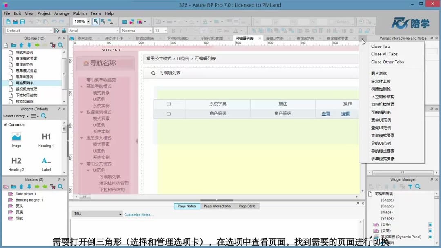
Task: Click the Open File icon on the toolbar
Action: [x=16, y=21]
